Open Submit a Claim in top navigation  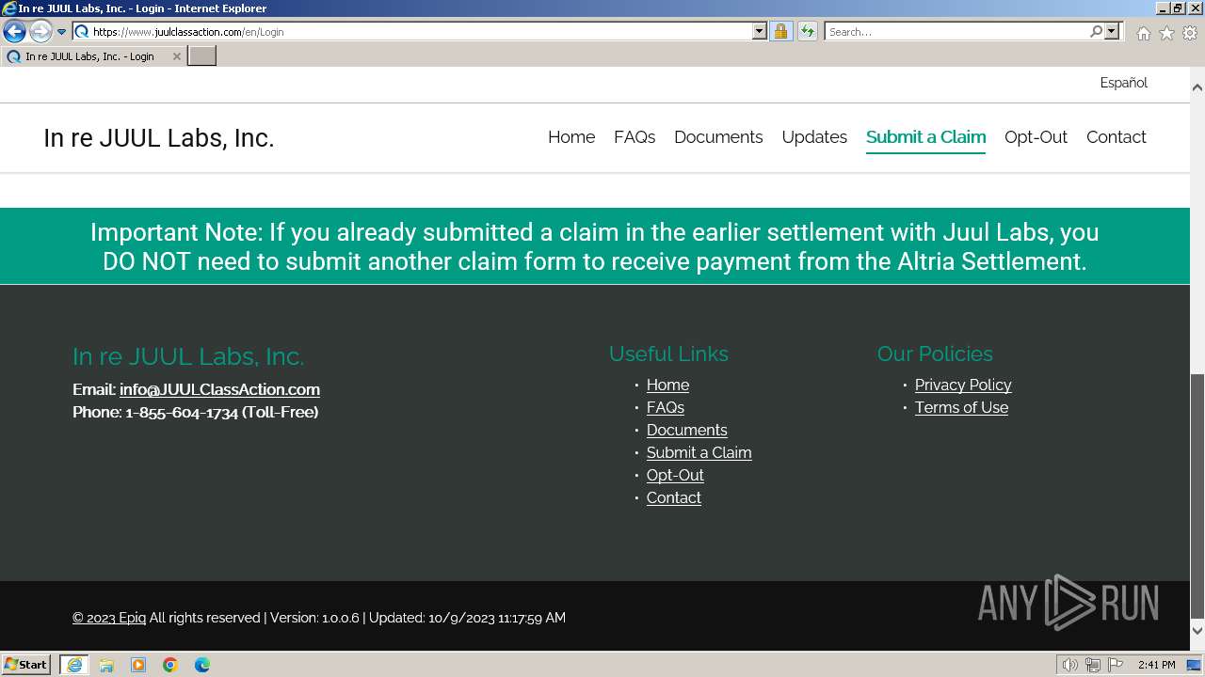(925, 136)
